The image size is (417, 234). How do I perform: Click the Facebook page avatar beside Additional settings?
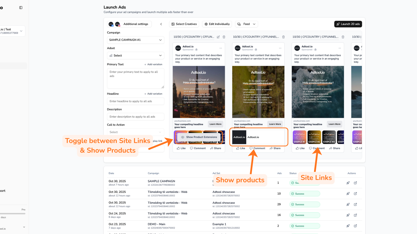111,24
